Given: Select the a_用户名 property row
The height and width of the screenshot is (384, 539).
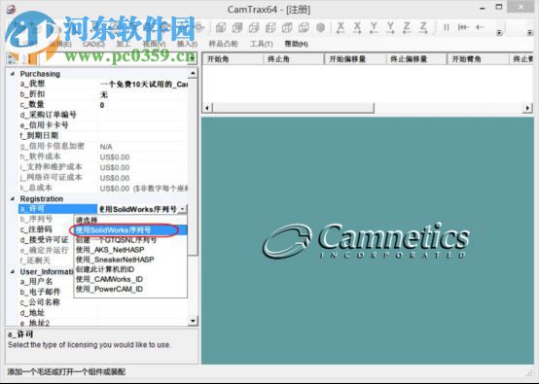Looking at the screenshot, I should coord(46,282).
